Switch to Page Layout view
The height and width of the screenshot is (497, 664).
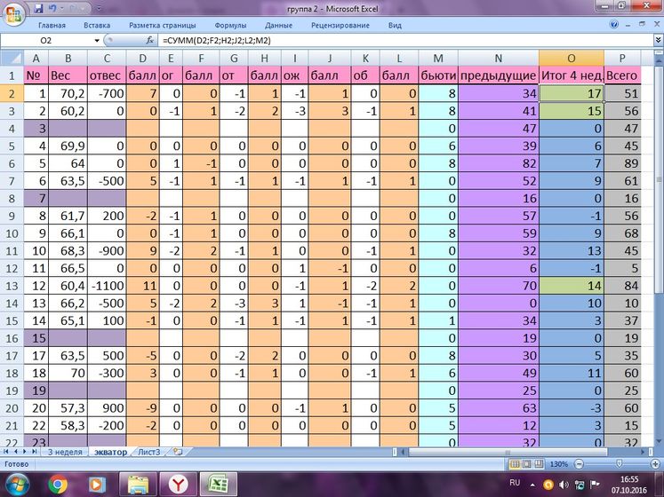coord(526,464)
